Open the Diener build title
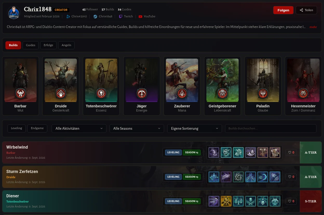This screenshot has width=324, height=215. click(x=13, y=196)
